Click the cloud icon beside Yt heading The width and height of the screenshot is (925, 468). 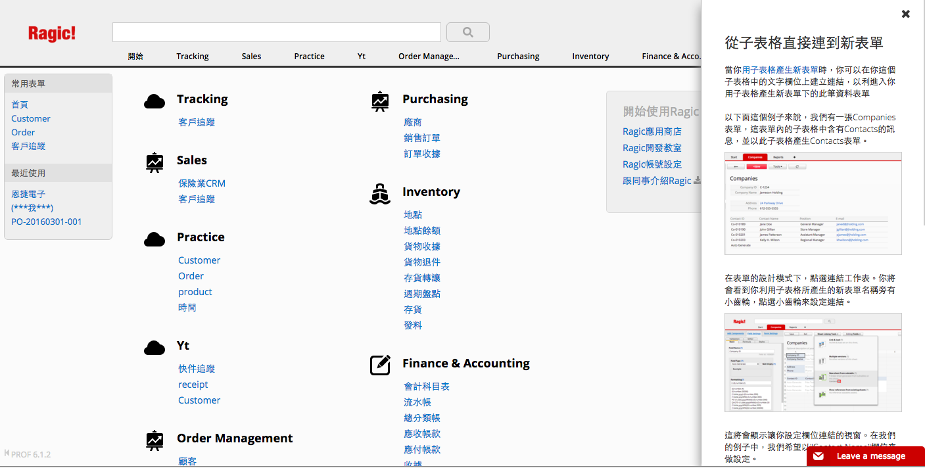154,348
